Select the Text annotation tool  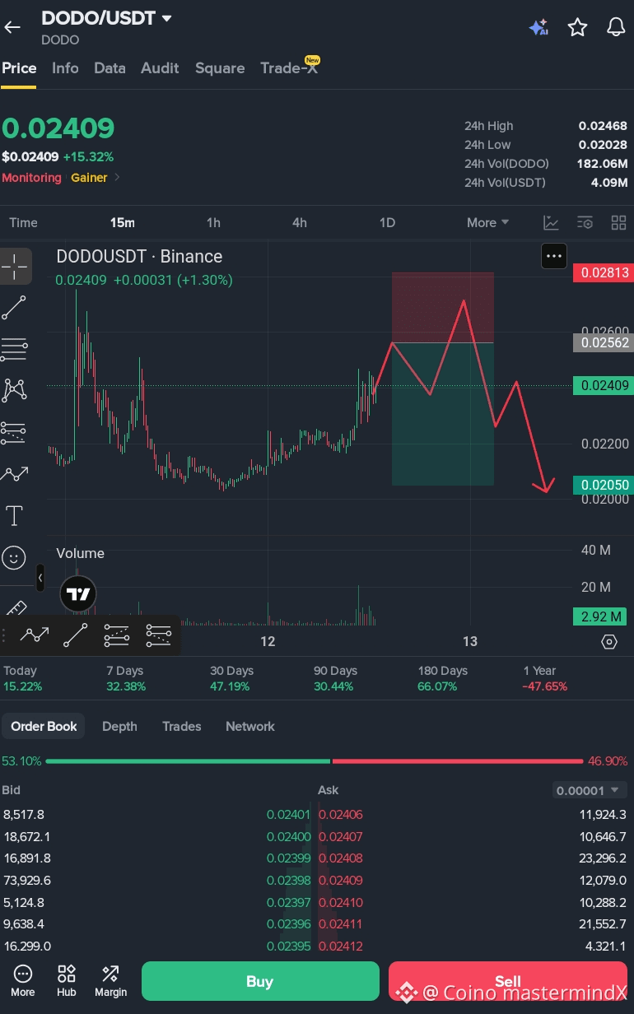[14, 516]
